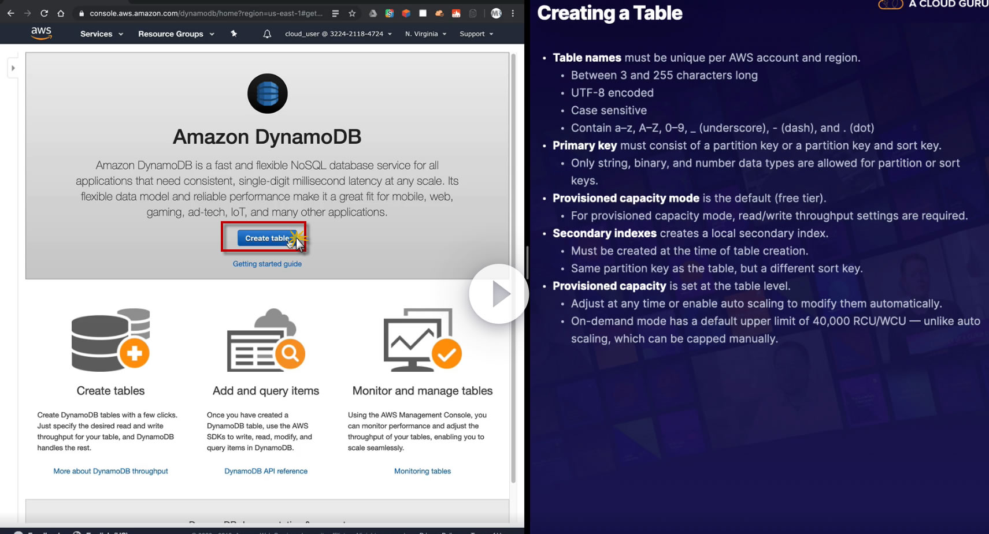The image size is (989, 534).
Task: Open the Services menu
Action: [x=102, y=34]
